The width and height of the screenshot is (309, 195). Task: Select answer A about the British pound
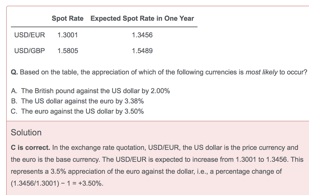(x=90, y=91)
